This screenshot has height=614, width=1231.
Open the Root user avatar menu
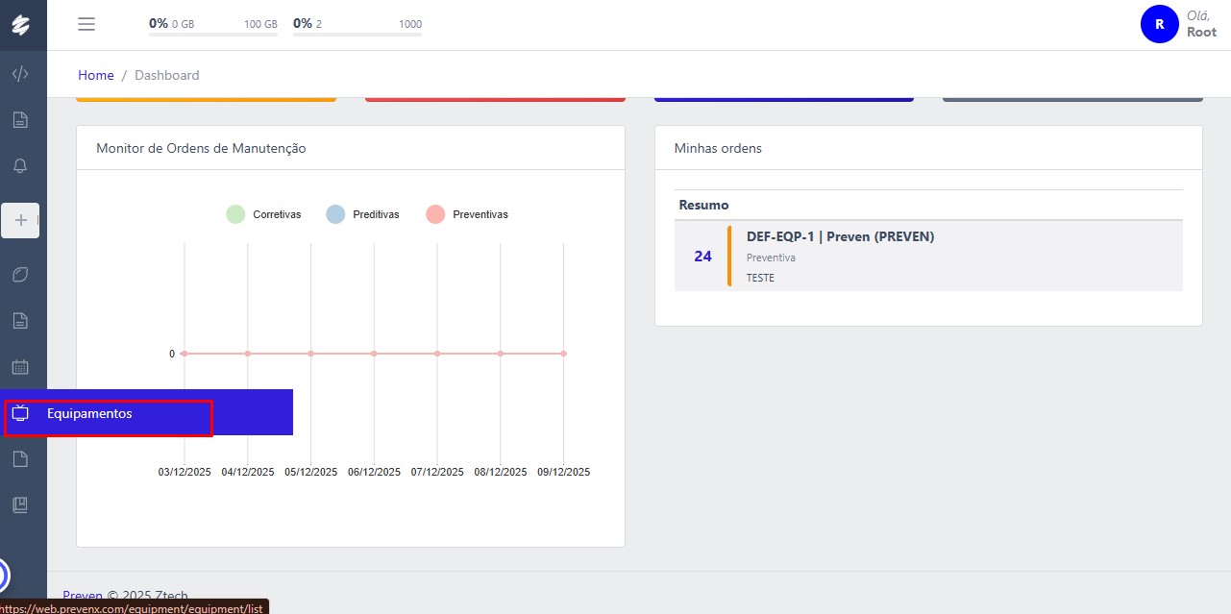click(x=1159, y=24)
